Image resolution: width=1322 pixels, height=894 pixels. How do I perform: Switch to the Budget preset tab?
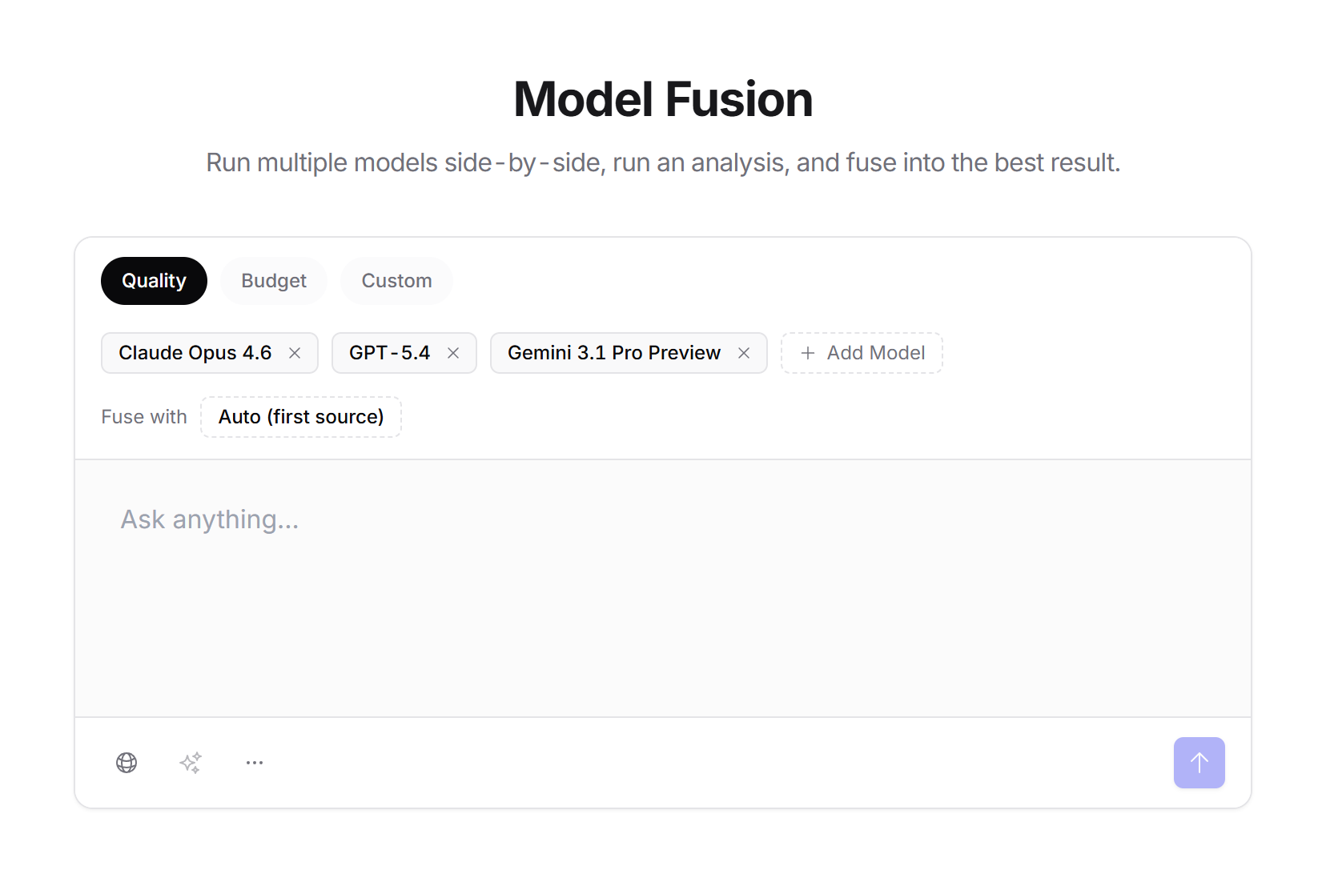point(274,281)
